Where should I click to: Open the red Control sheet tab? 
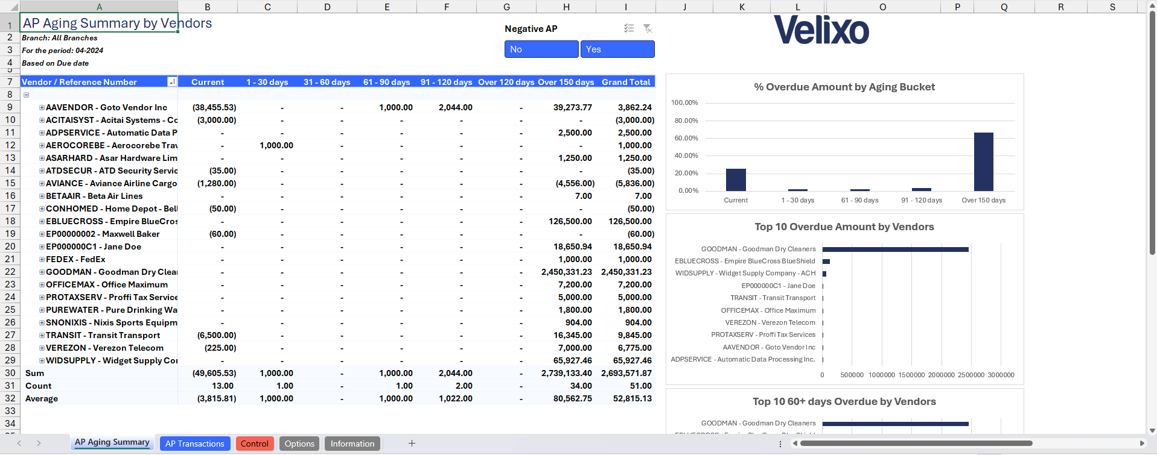point(255,444)
